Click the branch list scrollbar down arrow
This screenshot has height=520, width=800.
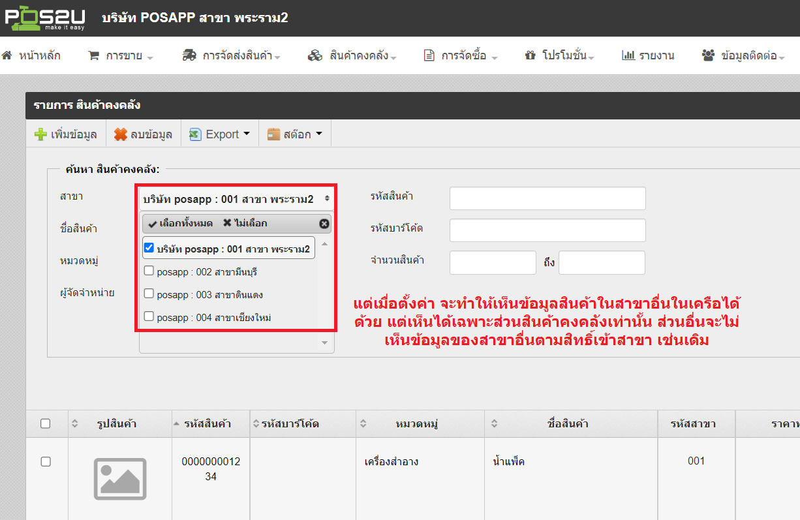[324, 343]
